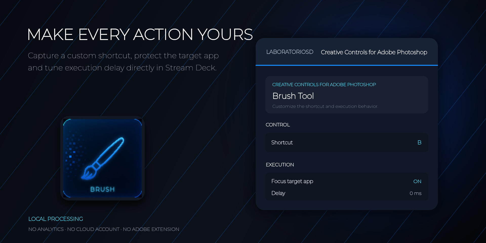Edit the Delay 0 ms value
This screenshot has height=243, width=486.
point(415,193)
